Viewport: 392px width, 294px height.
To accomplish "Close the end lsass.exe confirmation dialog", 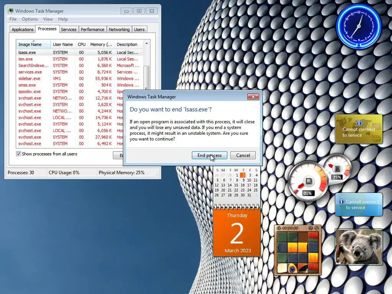I will click(x=253, y=97).
